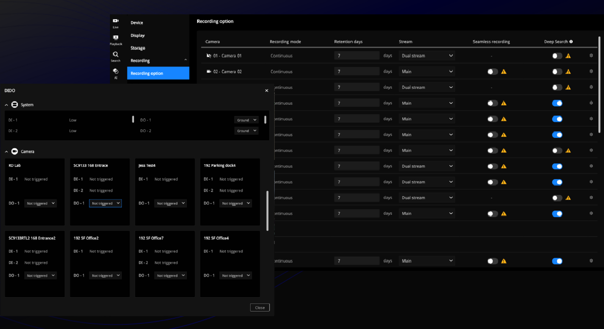The image size is (604, 329).
Task: Open the Device settings menu item
Action: [137, 23]
